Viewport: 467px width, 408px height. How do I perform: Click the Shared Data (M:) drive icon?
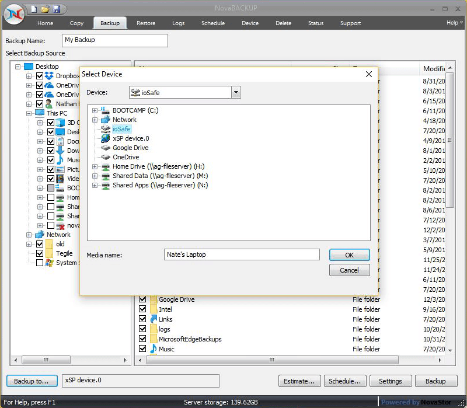click(106, 176)
